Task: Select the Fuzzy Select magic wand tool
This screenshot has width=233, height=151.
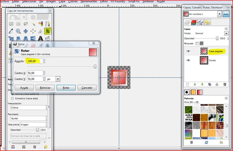Action: (x=33, y=24)
